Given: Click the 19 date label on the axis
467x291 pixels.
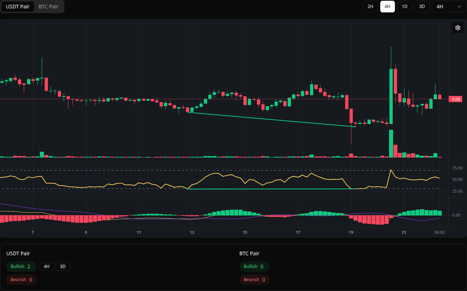Looking at the screenshot, I should 351,232.
